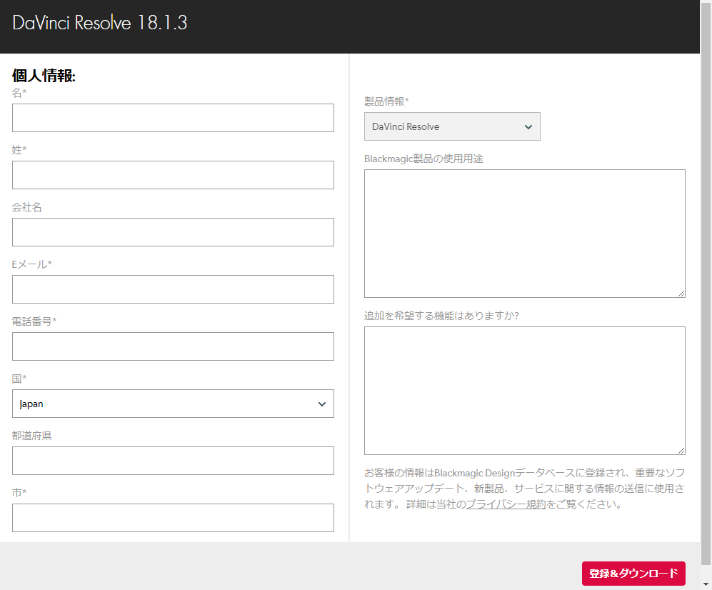Click the 姓 (last name) input field
This screenshot has width=712, height=590.
(x=173, y=175)
